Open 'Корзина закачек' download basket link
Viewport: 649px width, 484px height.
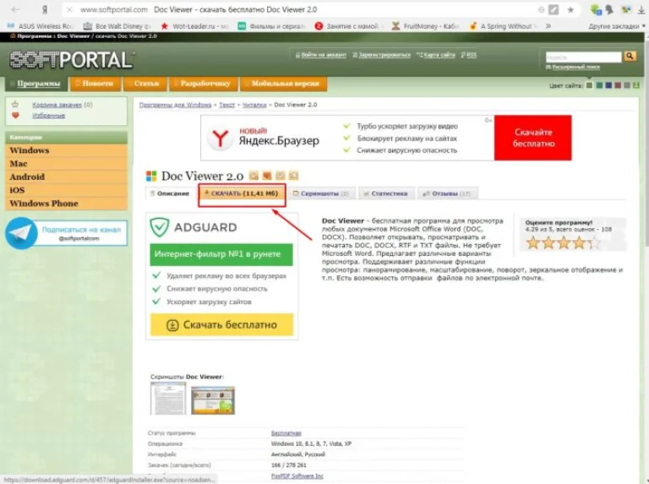click(x=57, y=105)
